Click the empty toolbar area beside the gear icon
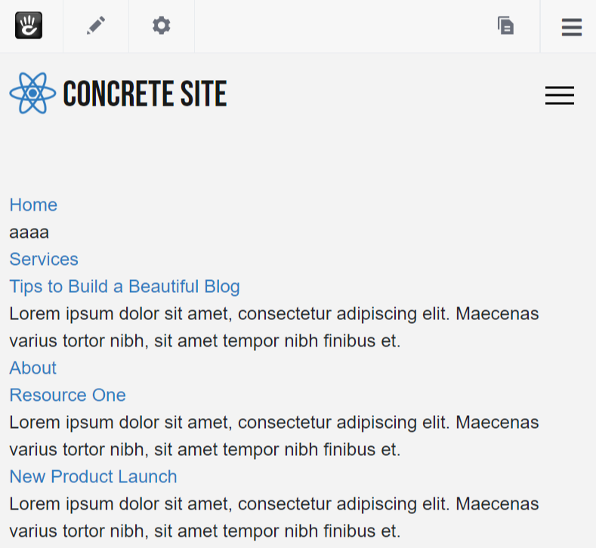Image resolution: width=596 pixels, height=548 pixels. pos(344,26)
